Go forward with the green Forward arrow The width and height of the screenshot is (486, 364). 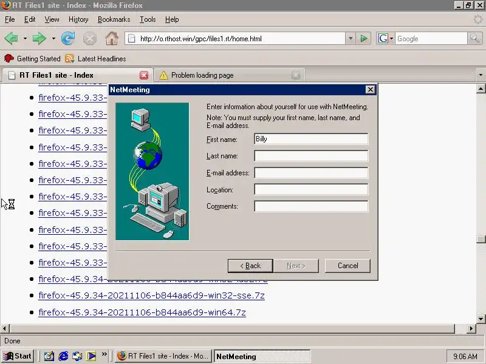click(39, 39)
